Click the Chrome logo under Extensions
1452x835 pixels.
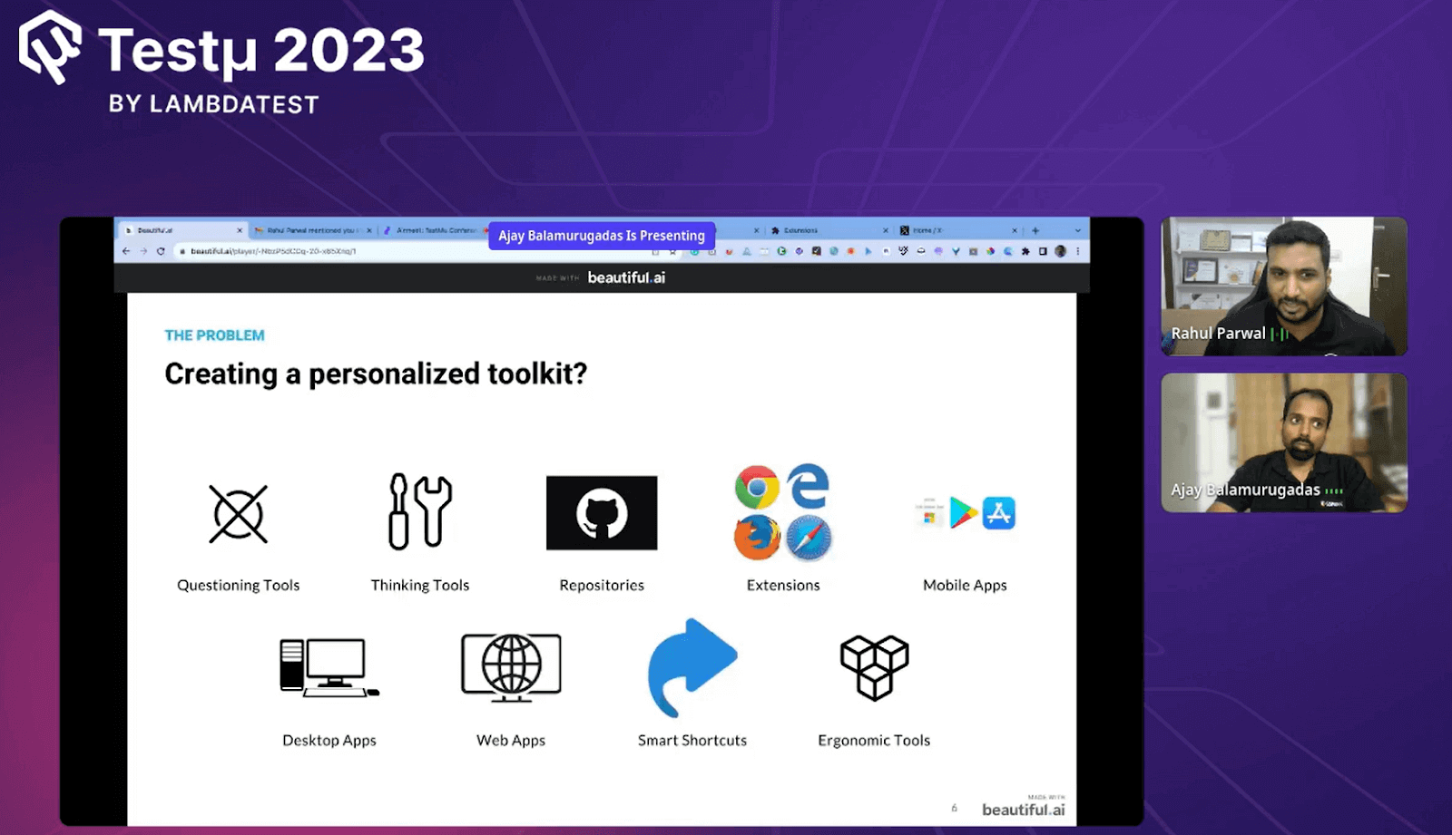(756, 488)
